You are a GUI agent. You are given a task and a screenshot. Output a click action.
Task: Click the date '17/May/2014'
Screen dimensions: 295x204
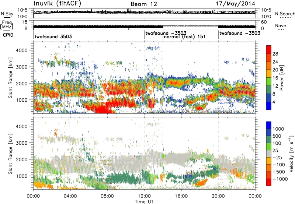point(236,4)
